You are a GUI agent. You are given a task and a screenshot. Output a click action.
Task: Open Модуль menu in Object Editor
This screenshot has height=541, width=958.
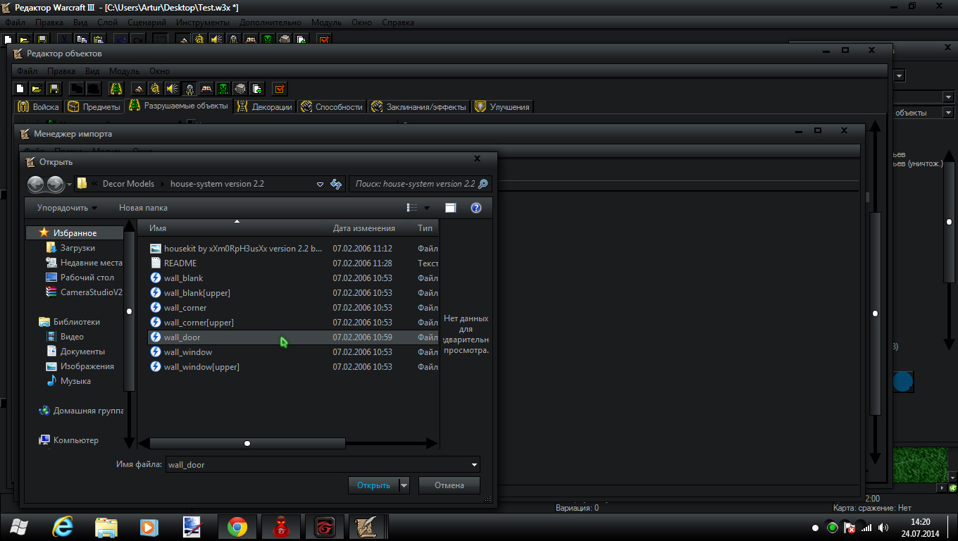pos(124,71)
